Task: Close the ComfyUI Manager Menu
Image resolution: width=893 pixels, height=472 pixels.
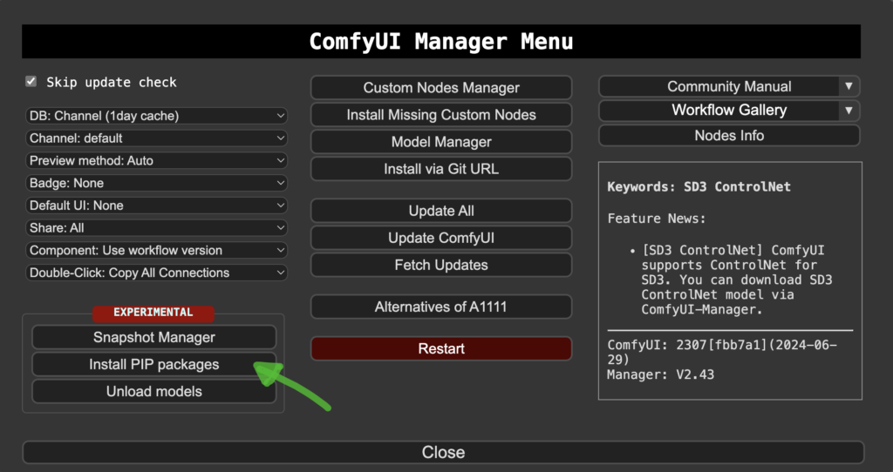Action: (x=443, y=452)
